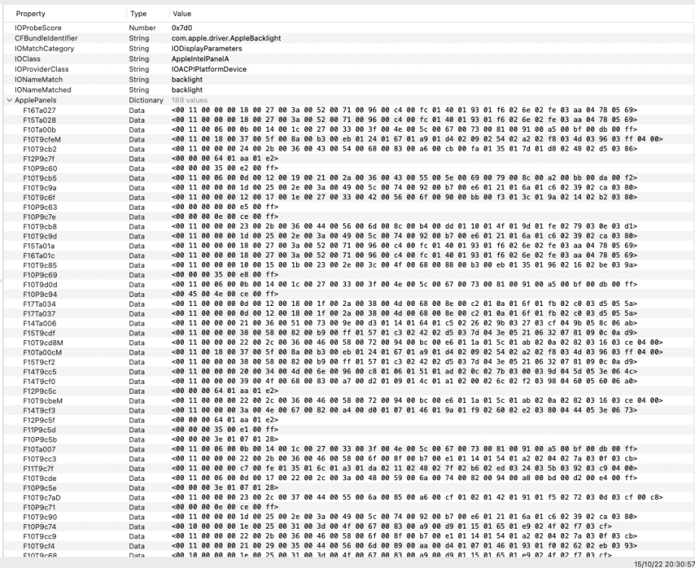Select the F10P9c5b entry
695x568 pixels.
40,440
